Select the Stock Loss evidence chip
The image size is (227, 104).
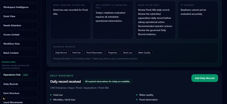[128, 53]
